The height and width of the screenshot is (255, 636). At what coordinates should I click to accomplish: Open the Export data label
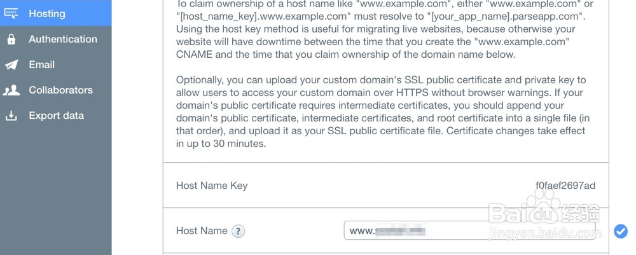56,116
